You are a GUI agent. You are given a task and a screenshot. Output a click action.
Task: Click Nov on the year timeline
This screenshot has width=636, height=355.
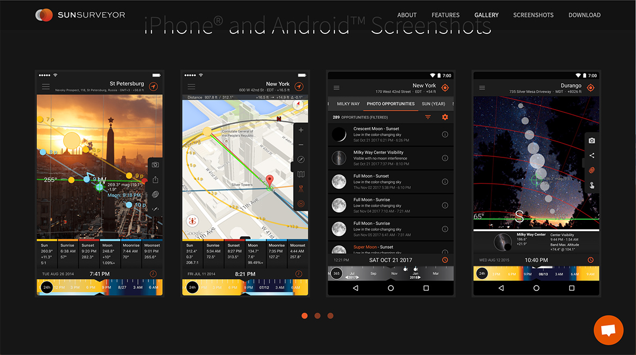(x=394, y=273)
